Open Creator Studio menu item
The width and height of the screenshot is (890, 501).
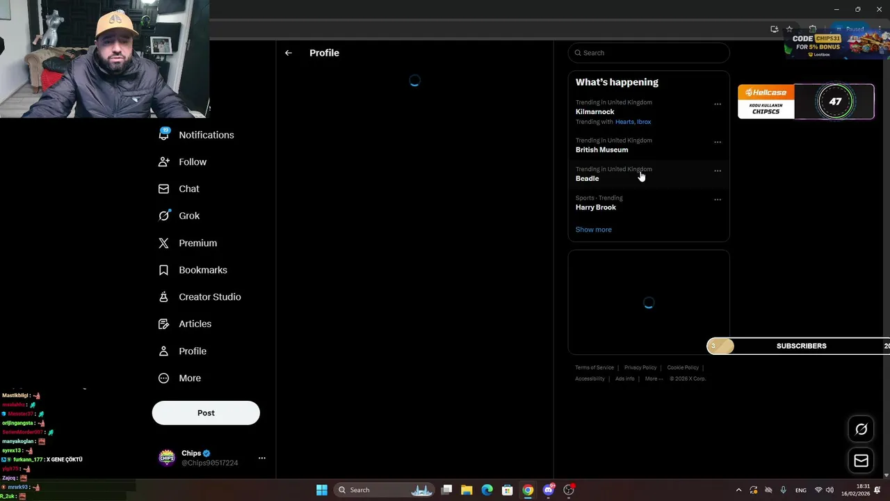click(x=200, y=297)
